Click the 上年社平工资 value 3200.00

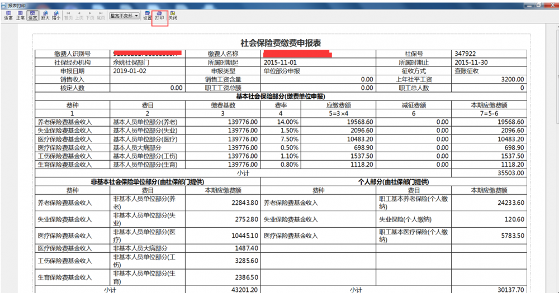pos(513,79)
